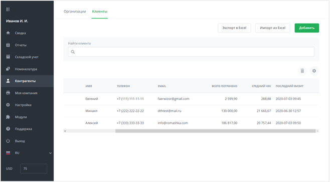Click average check 21 666,67
330x182 pixels.
[x=264, y=111]
